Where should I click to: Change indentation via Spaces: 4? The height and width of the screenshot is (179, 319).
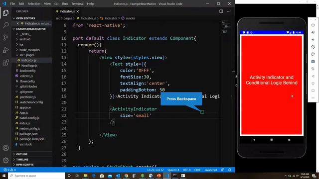click(x=173, y=170)
